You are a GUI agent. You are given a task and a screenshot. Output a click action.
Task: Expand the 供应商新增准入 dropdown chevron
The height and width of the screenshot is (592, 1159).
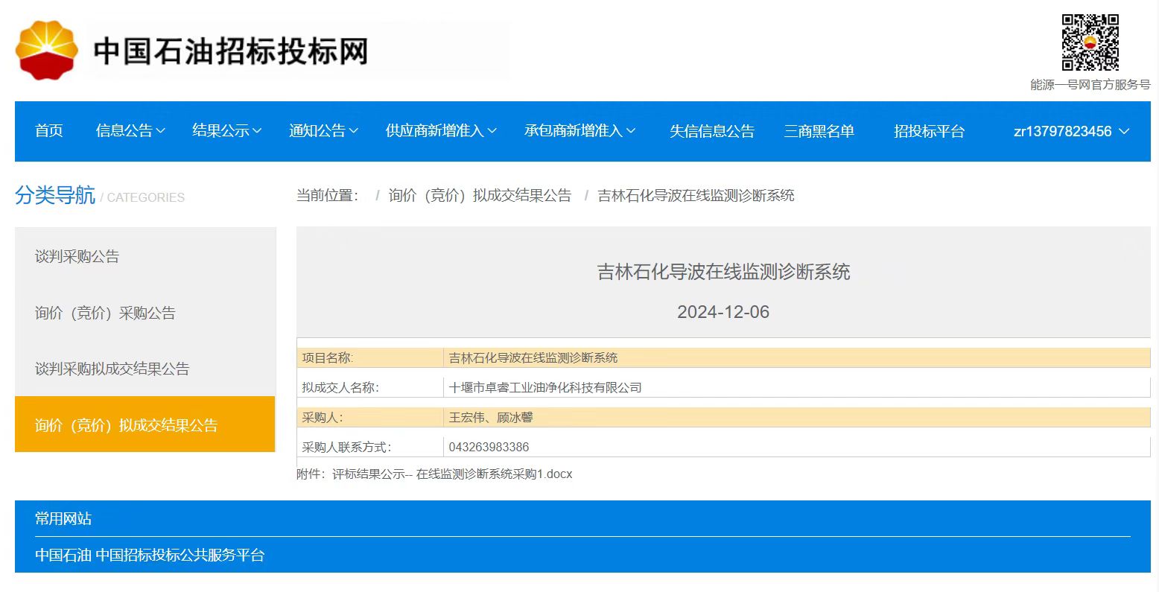(492, 131)
